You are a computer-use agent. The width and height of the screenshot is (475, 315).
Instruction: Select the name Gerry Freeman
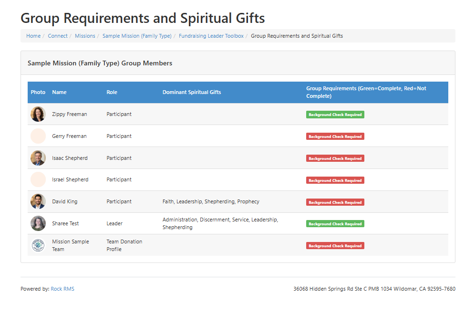click(x=69, y=136)
